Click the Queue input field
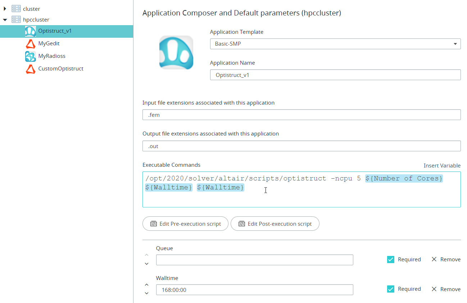The image size is (467, 303). tap(255, 260)
